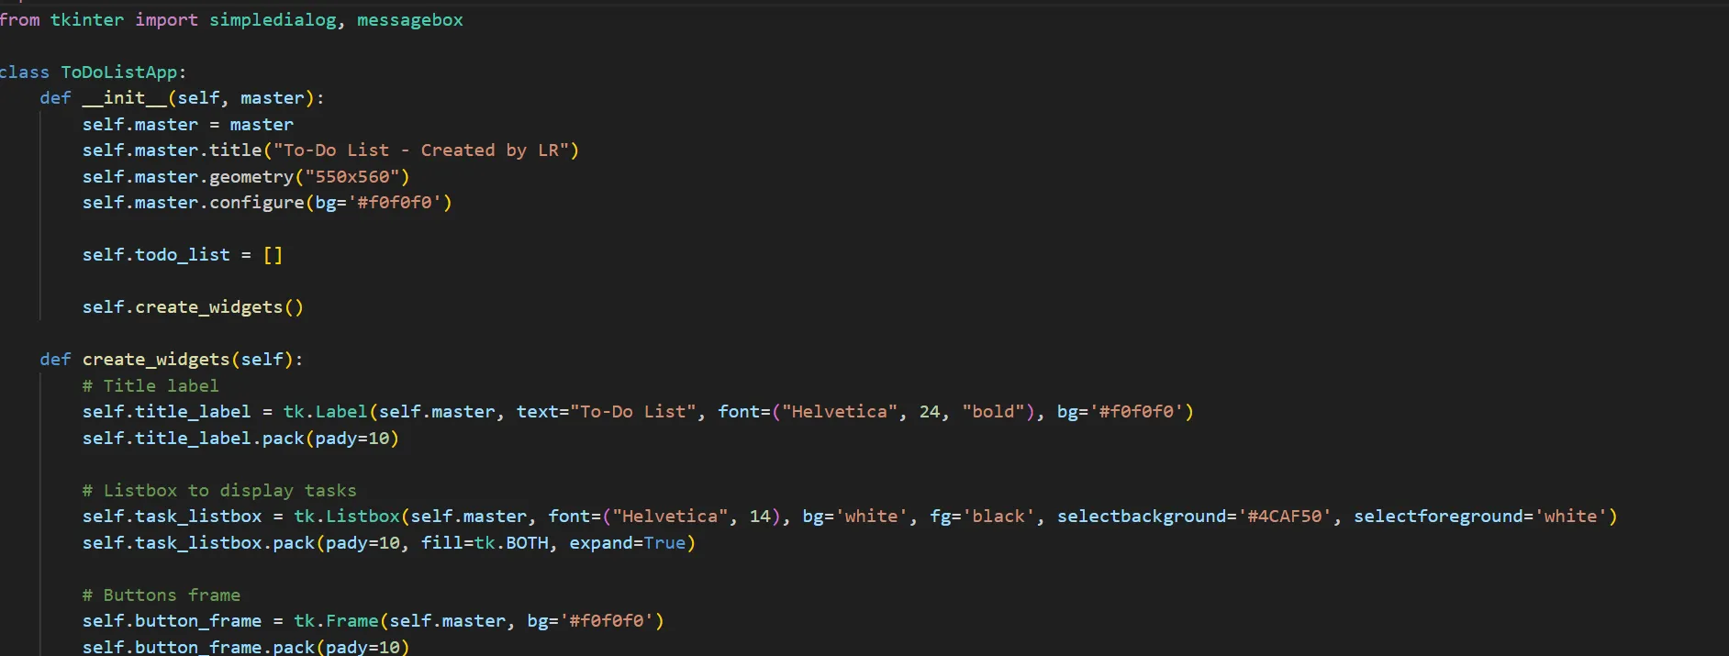Screen dimensions: 1729x656
Task: Click the "bold" font style string
Action: click(993, 412)
